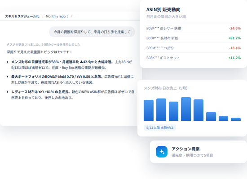
Task: Click the tallest bar in the daily sales chart
Action: coord(186,109)
